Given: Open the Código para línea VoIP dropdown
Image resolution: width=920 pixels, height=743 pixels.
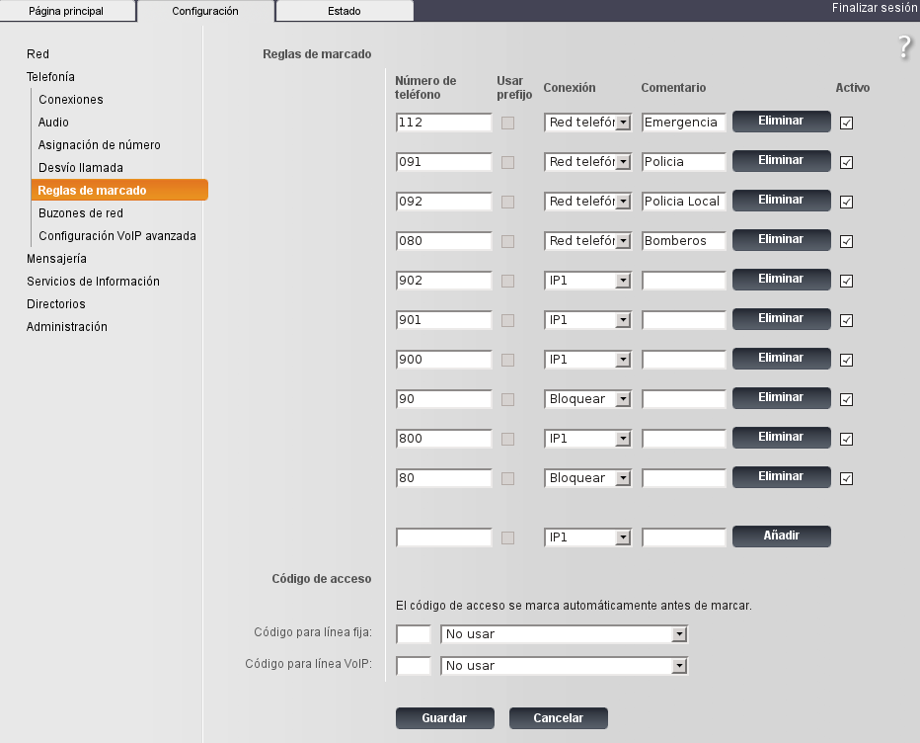Looking at the screenshot, I should pyautogui.click(x=565, y=666).
